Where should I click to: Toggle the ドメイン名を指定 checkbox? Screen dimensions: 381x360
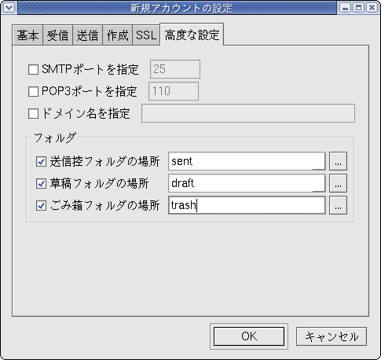(x=33, y=114)
